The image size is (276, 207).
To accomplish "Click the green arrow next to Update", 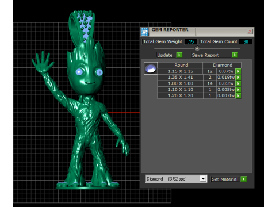I will (179, 55).
